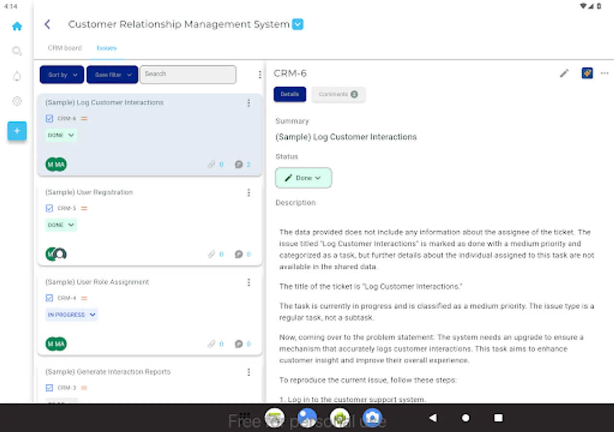The width and height of the screenshot is (614, 432).
Task: Launch the AI assistant icon for CRM-6
Action: (x=587, y=73)
